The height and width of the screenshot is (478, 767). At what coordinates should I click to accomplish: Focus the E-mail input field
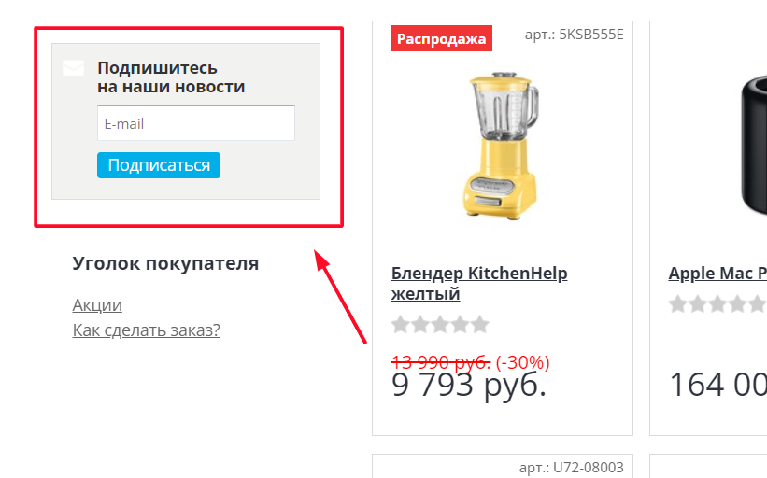[x=196, y=123]
